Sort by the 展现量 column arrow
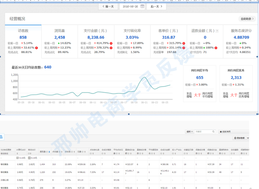Viewport: 259px width, 189px height. 49,151
